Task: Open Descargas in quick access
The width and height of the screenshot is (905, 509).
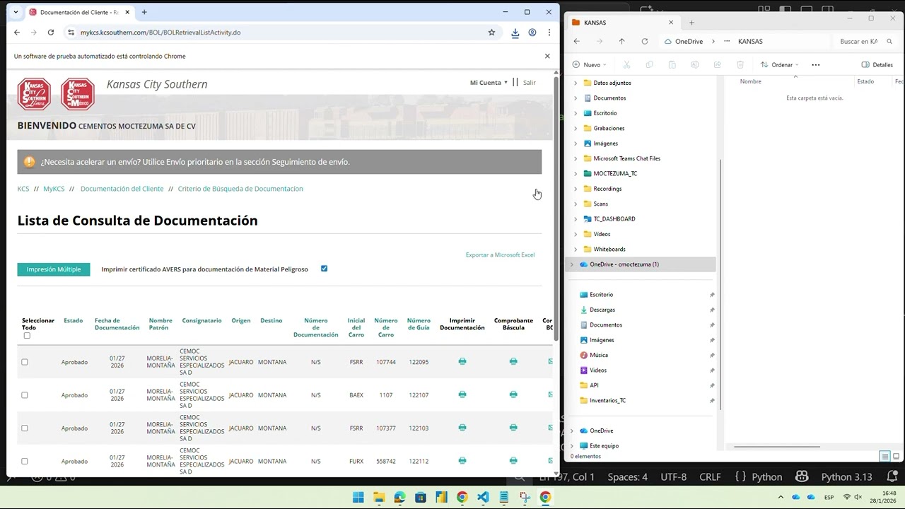Action: [x=602, y=310]
